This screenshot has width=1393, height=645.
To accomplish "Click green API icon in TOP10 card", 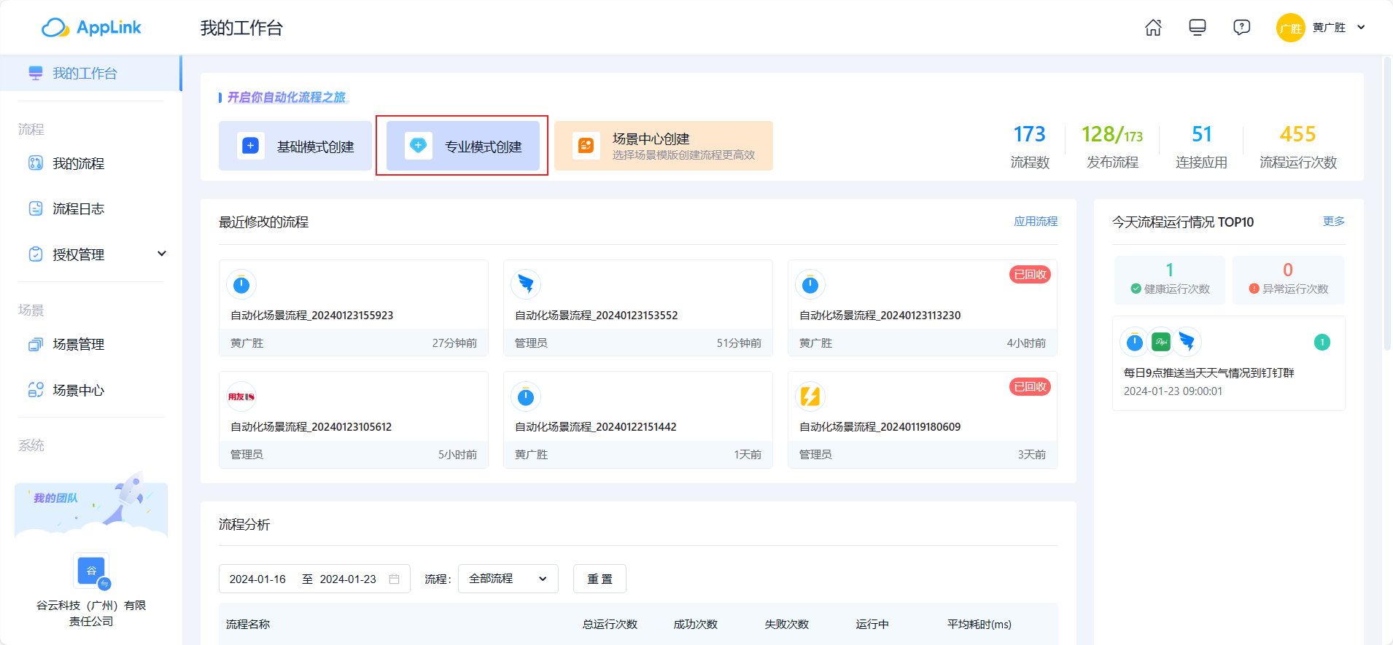I will point(1161,342).
